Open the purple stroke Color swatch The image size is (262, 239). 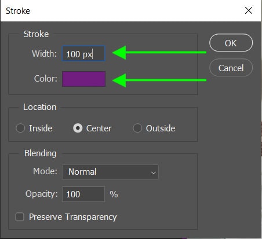[x=83, y=79]
